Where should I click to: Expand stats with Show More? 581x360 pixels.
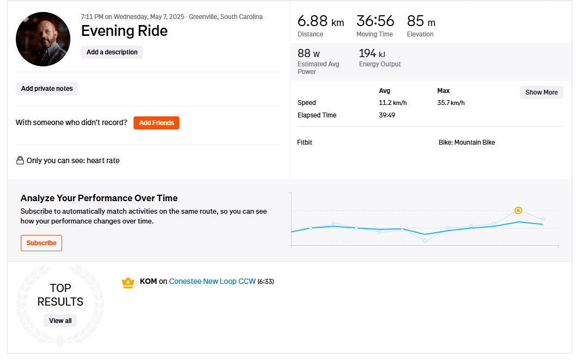pyautogui.click(x=541, y=92)
